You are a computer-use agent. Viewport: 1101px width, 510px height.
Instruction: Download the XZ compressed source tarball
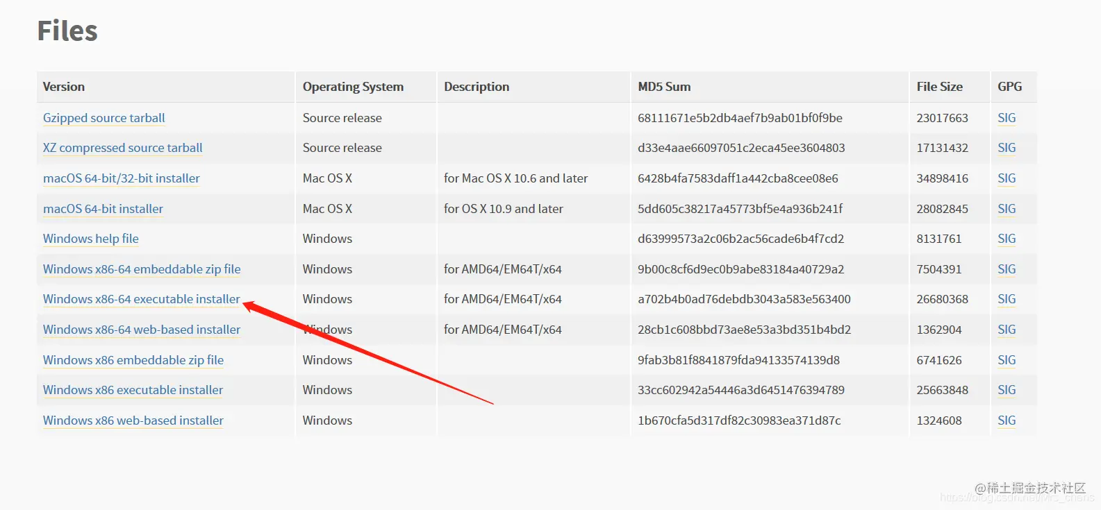[x=123, y=148]
